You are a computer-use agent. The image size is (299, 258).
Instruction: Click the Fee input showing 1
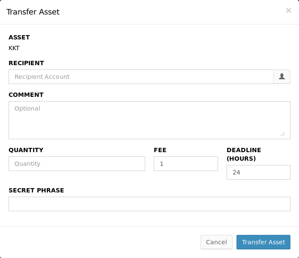[x=185, y=164]
